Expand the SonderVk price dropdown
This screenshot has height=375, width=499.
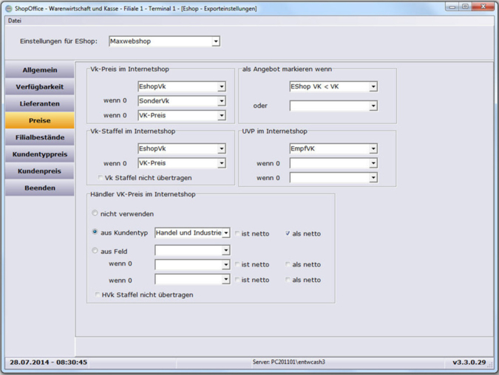coord(221,101)
